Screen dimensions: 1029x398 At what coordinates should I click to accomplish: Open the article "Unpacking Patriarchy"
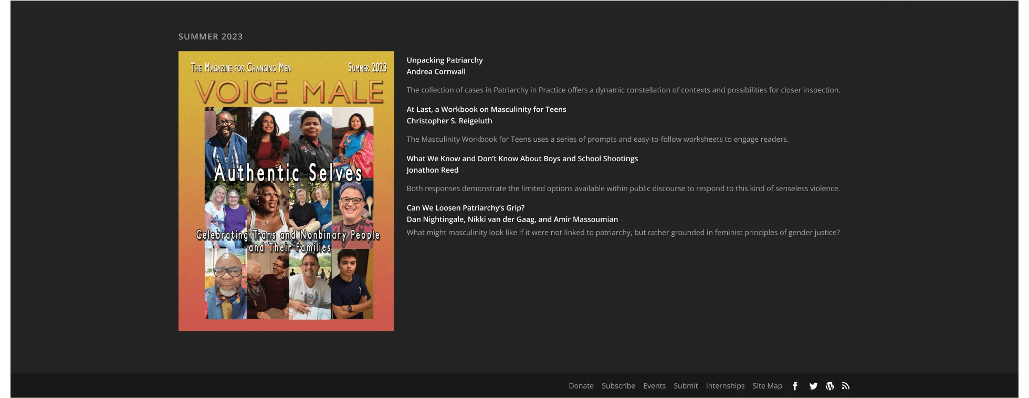click(x=445, y=60)
